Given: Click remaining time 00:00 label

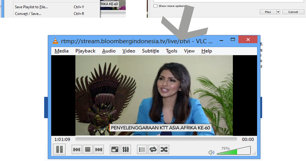Looking at the screenshot, I should click(x=248, y=140).
